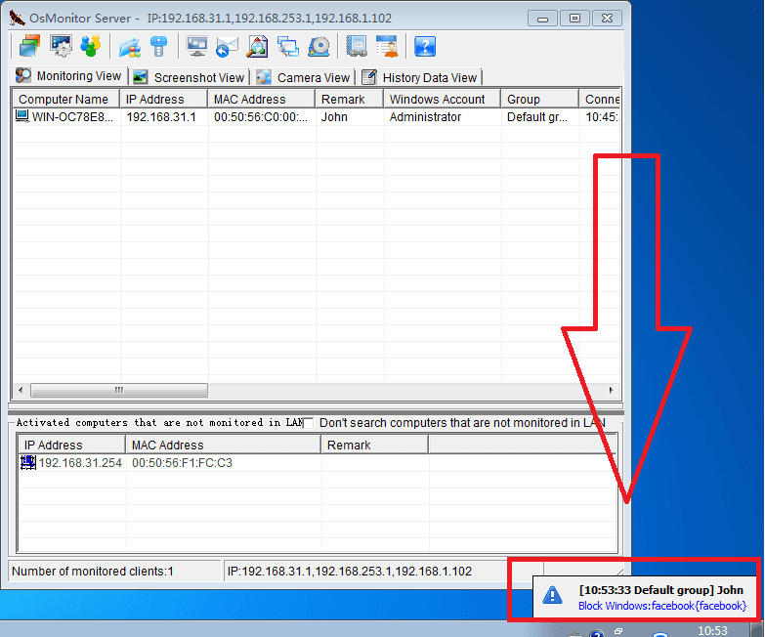Click the folder with colored blocks icon

coord(130,46)
